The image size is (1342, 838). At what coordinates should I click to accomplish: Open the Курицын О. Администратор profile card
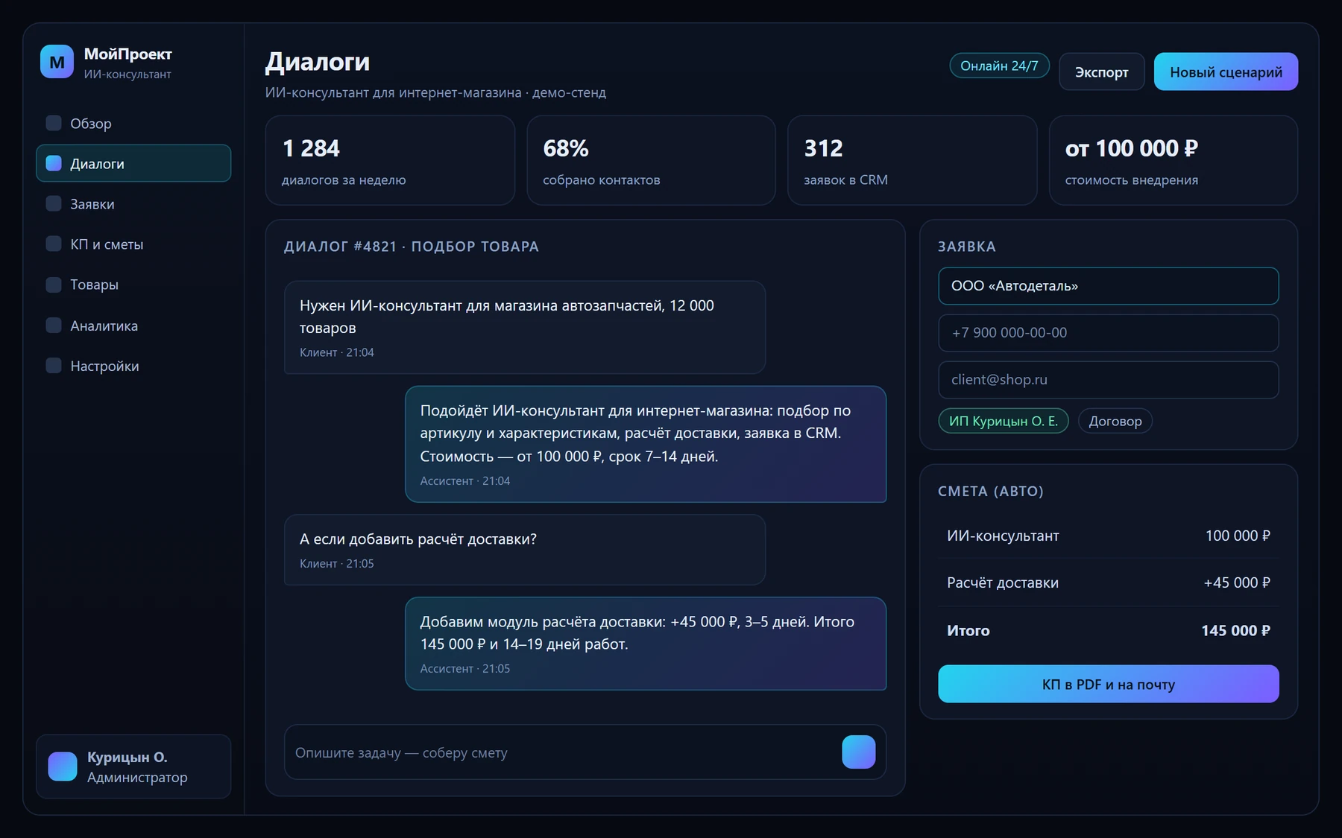133,766
